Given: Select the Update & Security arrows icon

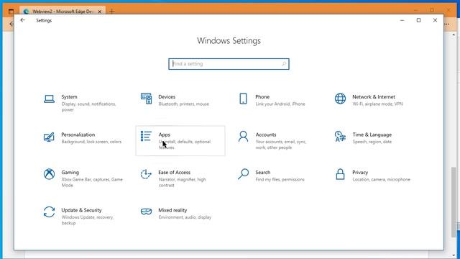Looking at the screenshot, I should 49,212.
